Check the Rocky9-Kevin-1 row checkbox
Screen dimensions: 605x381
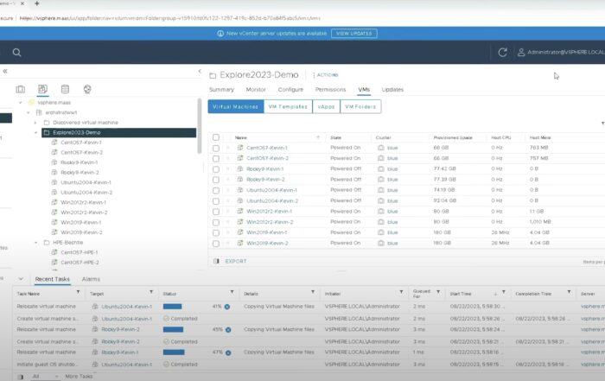216,169
